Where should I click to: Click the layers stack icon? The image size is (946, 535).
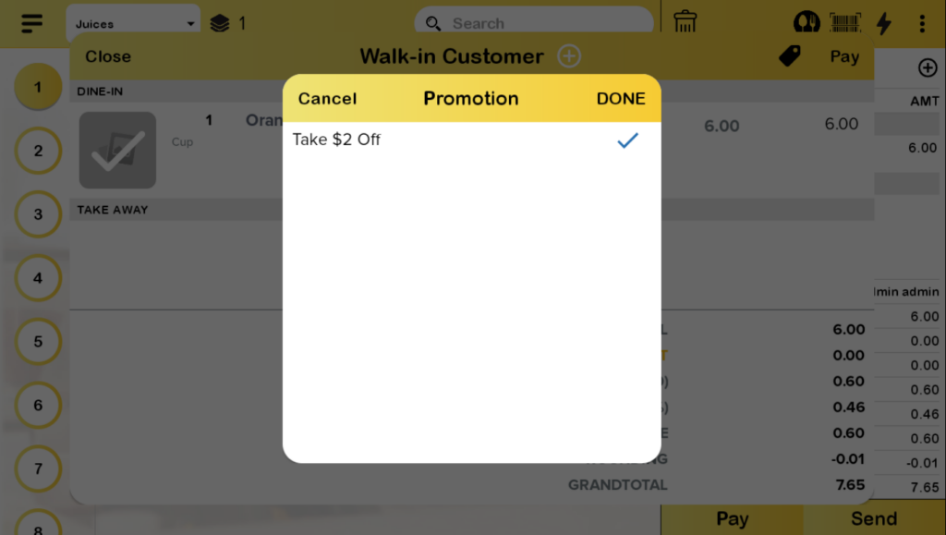tap(219, 23)
